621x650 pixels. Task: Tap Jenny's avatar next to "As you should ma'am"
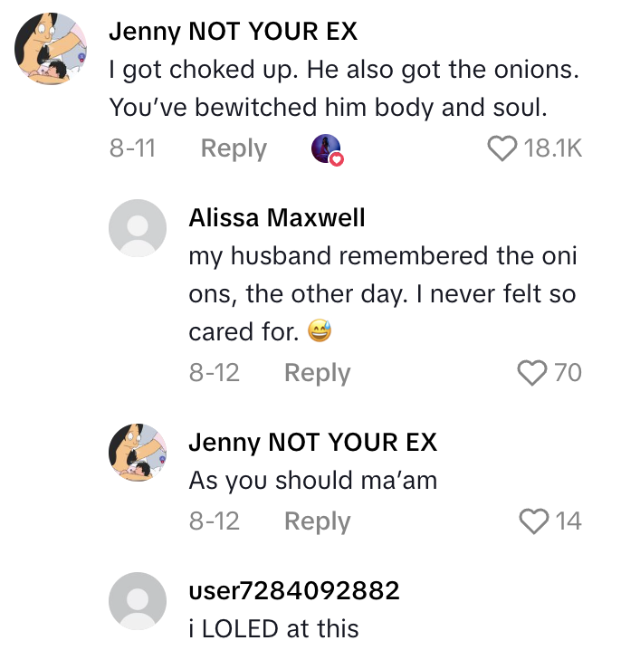click(x=138, y=454)
